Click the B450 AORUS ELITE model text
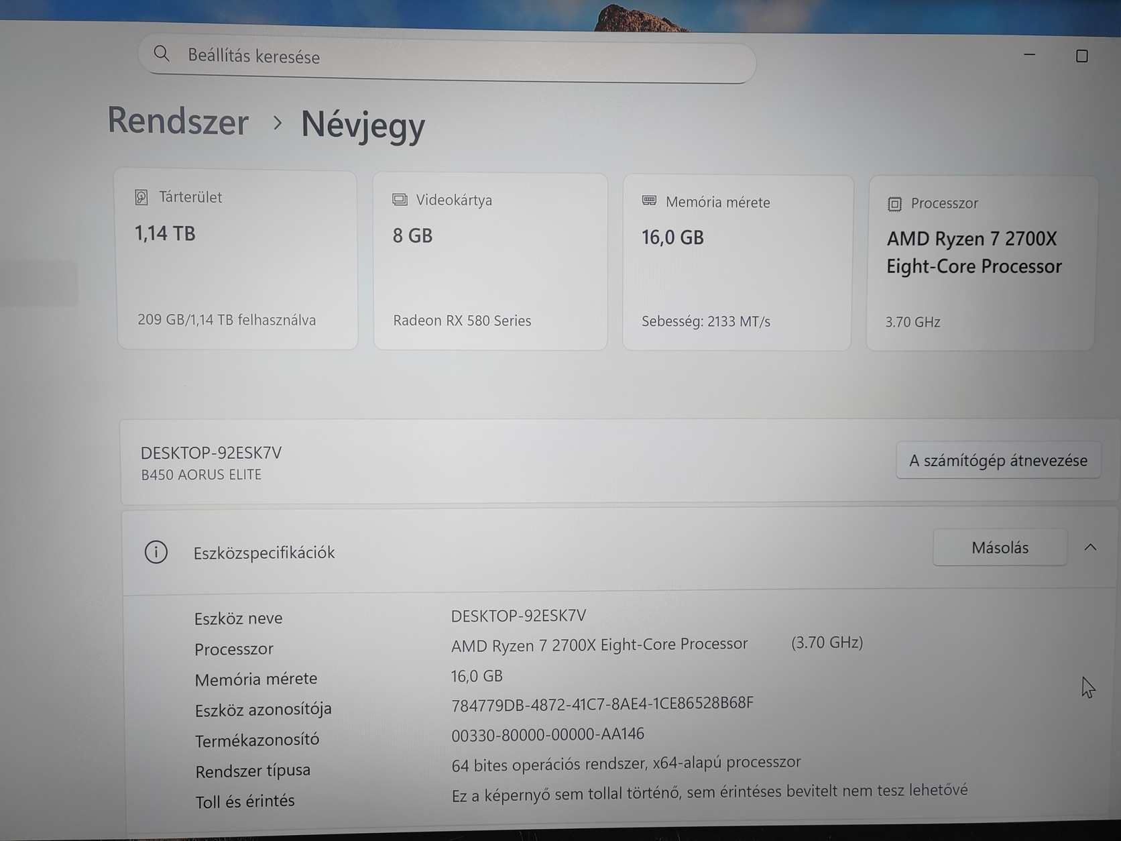Image resolution: width=1121 pixels, height=841 pixels. 201,475
